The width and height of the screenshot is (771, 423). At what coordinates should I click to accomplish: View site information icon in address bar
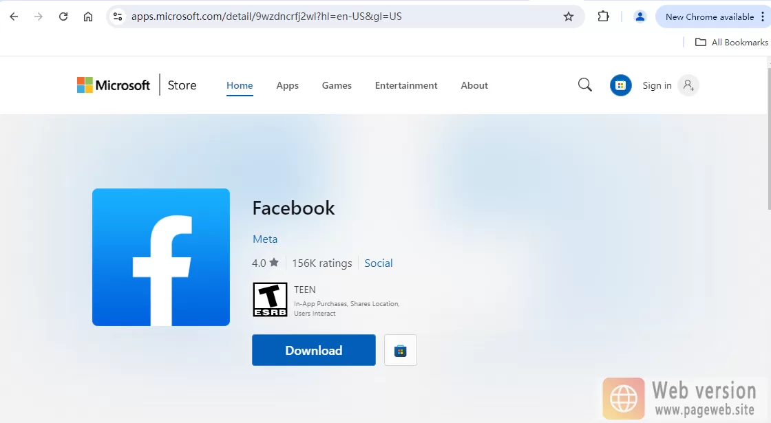118,17
